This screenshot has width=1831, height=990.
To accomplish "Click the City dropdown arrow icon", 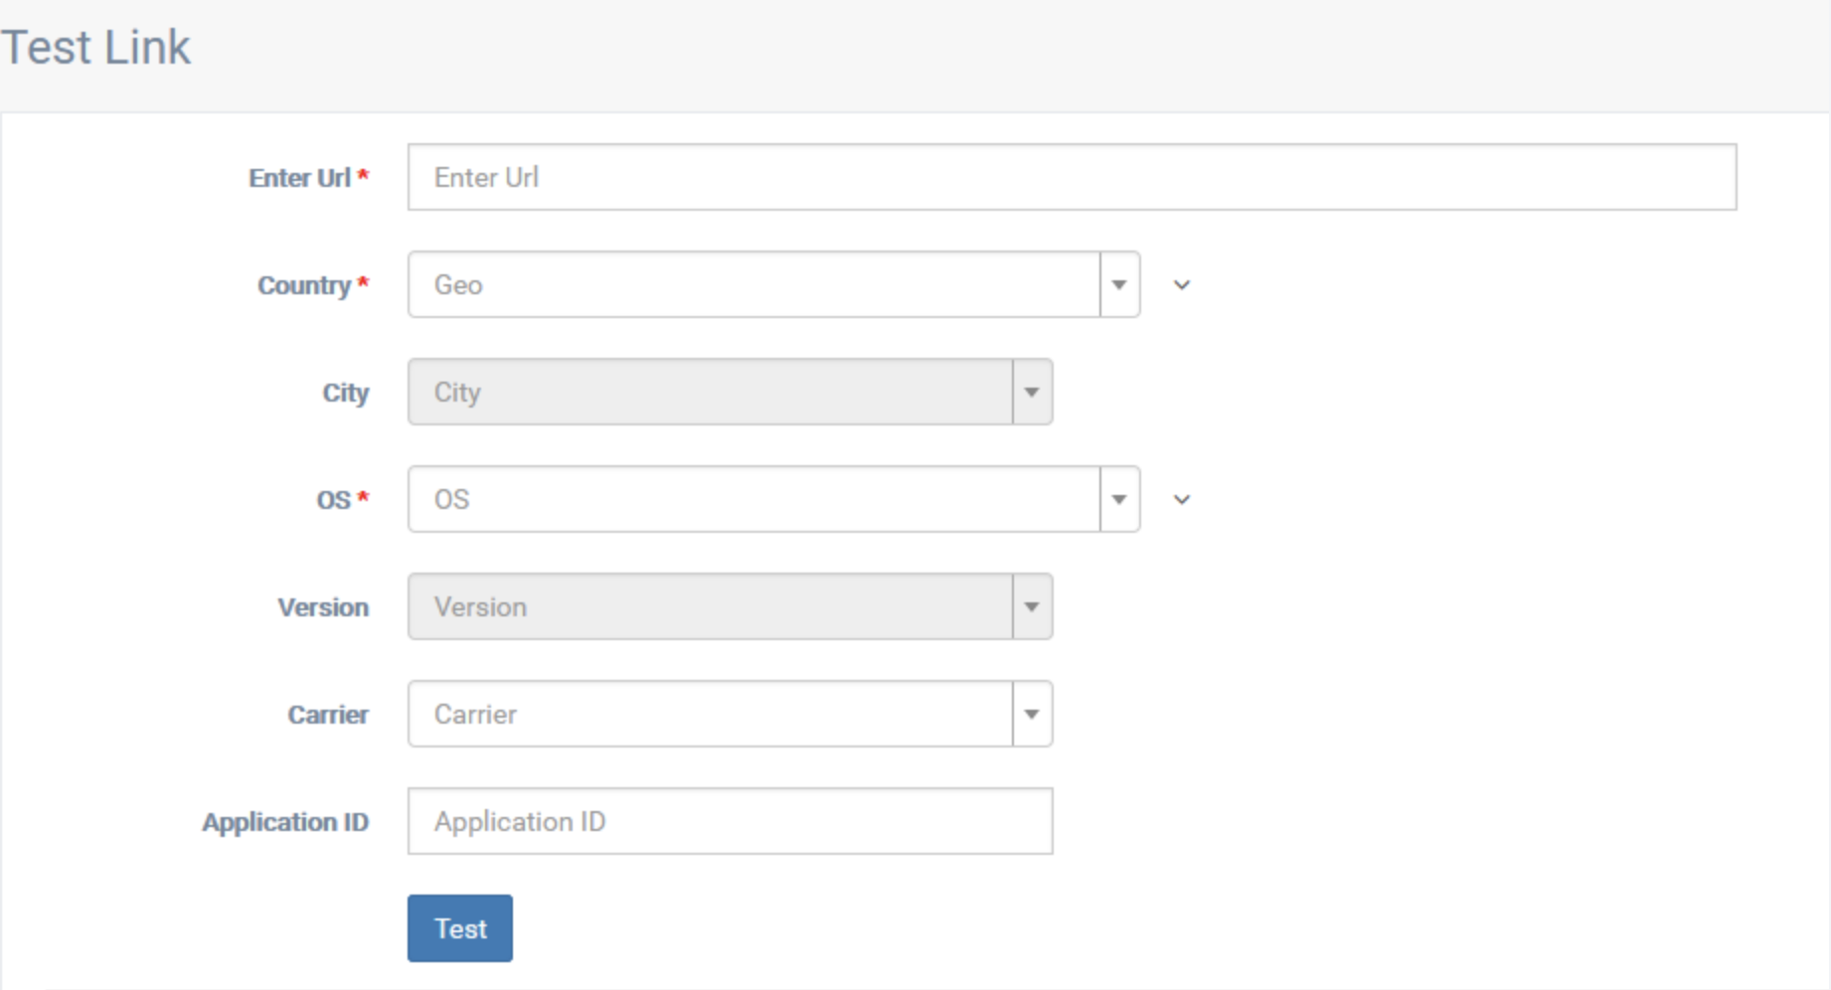I will 1031,392.
